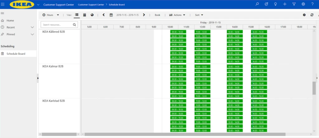Expand the Recent section in sidebar

(x=32, y=27)
